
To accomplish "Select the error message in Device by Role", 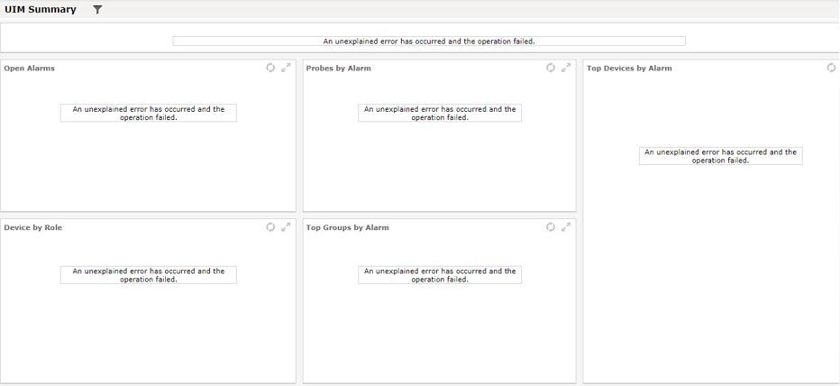I will point(149,275).
